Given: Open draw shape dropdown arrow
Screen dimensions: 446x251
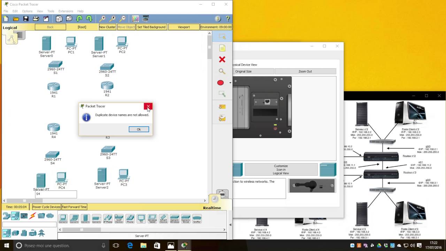Looking at the screenshot, I should coord(230,83).
